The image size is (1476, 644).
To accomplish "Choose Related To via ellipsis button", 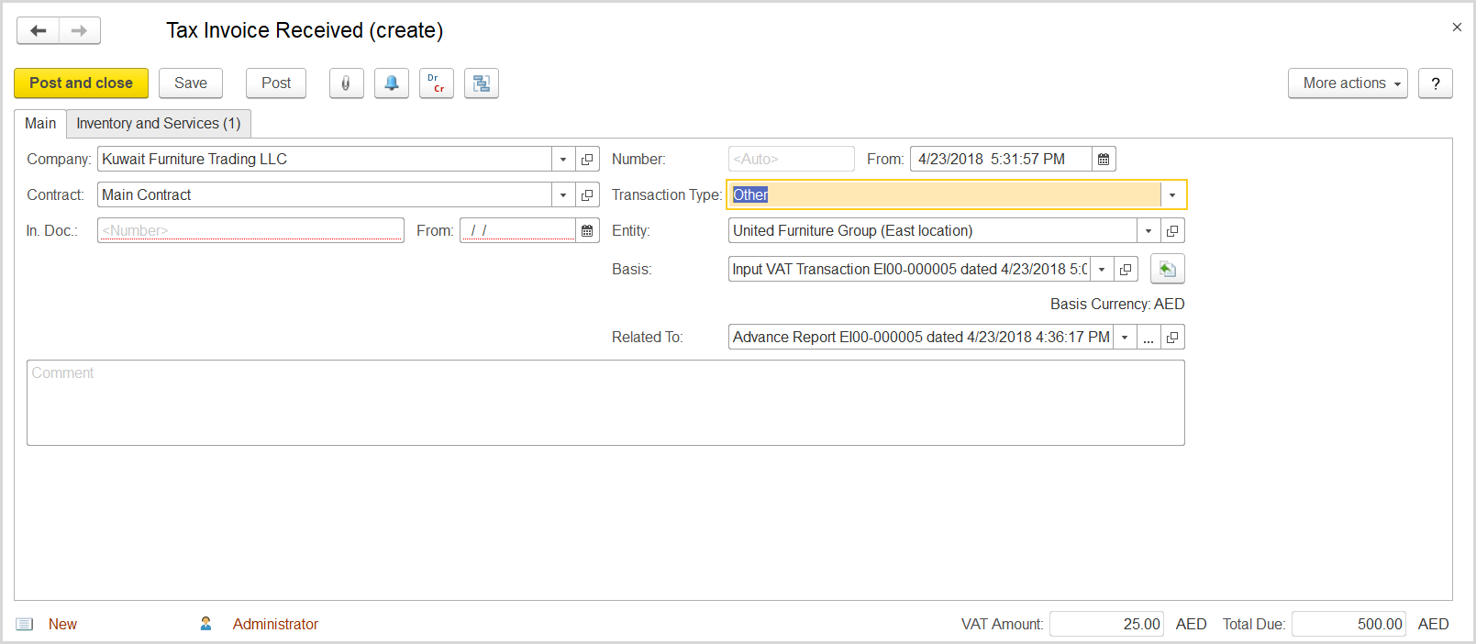I will 1149,337.
